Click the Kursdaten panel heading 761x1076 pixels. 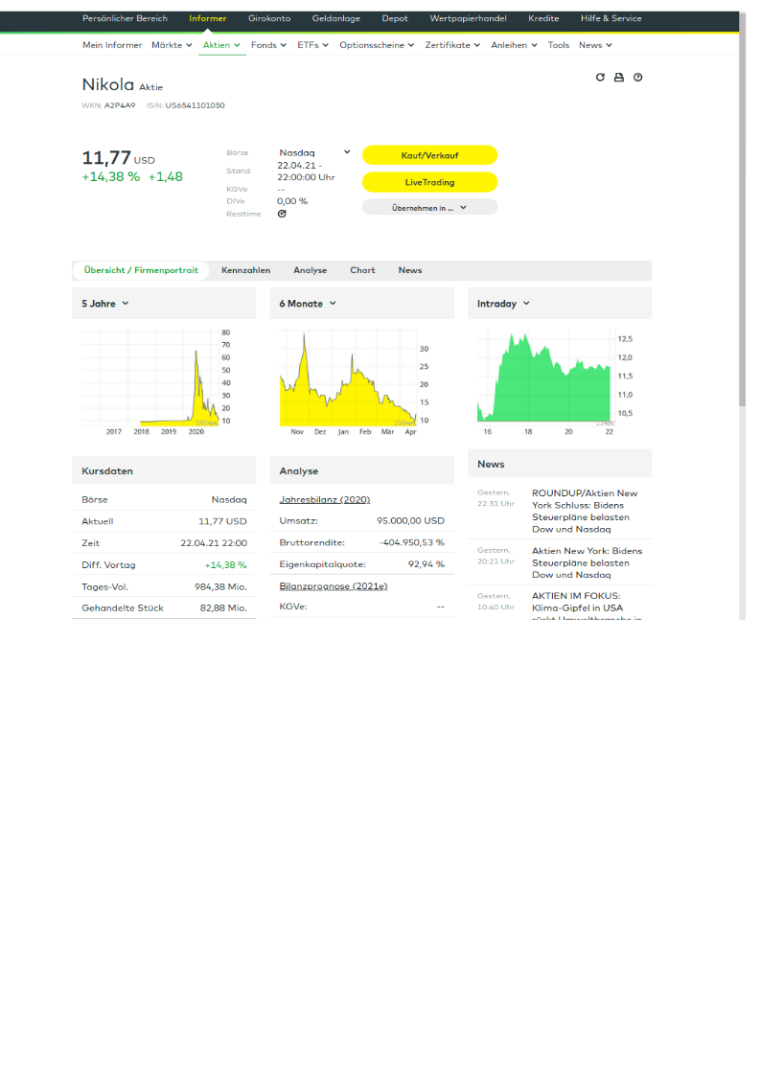(107, 471)
